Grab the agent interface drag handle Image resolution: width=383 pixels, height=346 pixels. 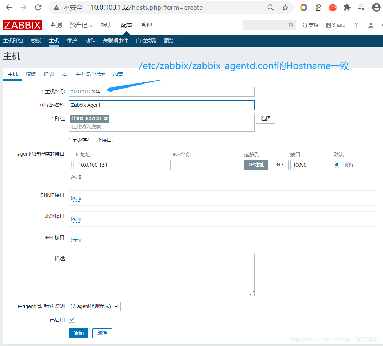pos(72,165)
